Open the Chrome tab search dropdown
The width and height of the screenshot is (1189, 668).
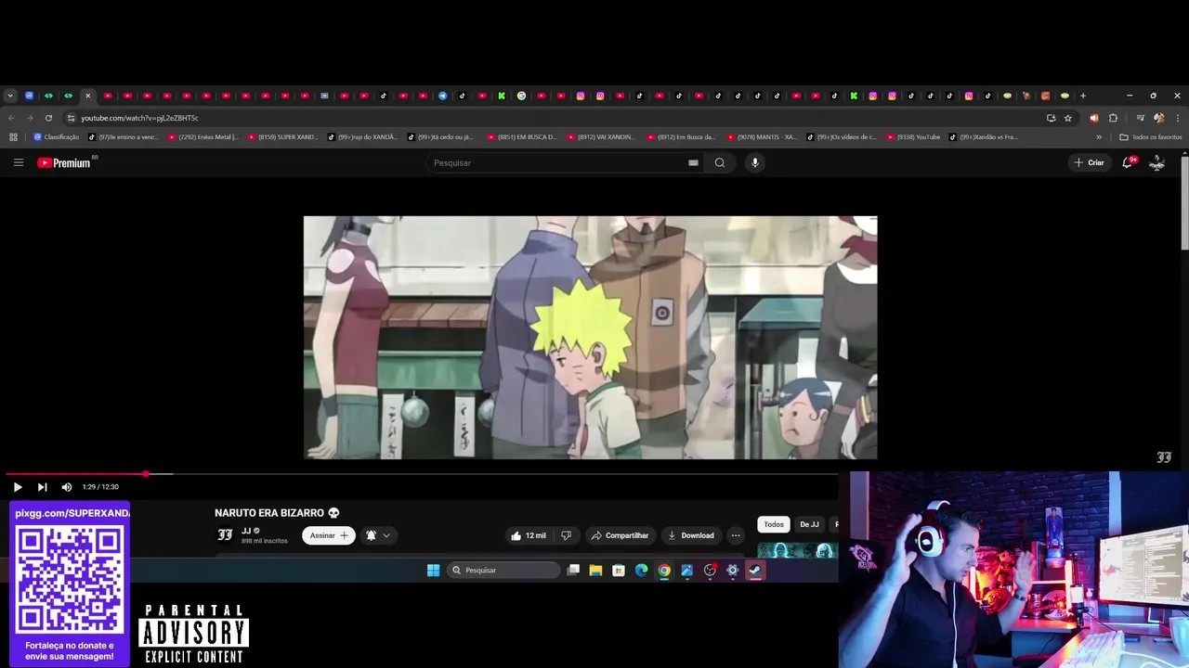pyautogui.click(x=10, y=96)
